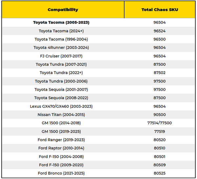The height and width of the screenshot is (179, 197).
Task: Click SKU 87502 for Tundra 2022+
Action: point(160,73)
